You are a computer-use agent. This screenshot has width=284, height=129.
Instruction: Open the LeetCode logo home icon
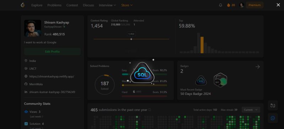click(x=23, y=5)
